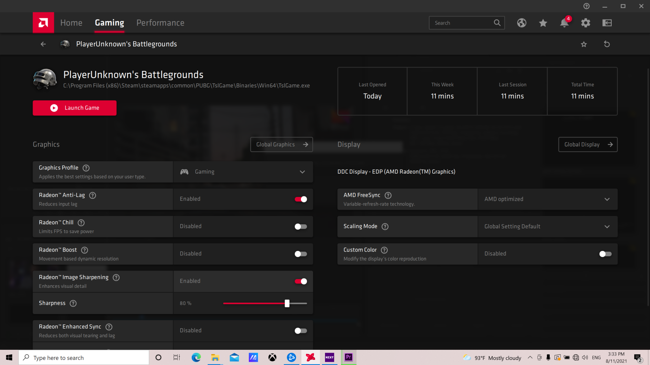
Task: Show help for Radeon Enhanced Sync
Action: click(x=109, y=327)
